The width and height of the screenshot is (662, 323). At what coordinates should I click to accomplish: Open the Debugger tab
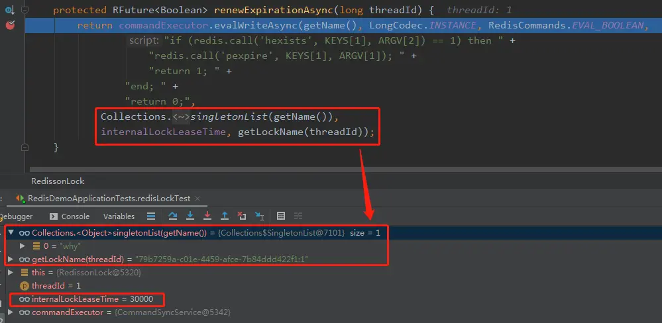(x=16, y=216)
